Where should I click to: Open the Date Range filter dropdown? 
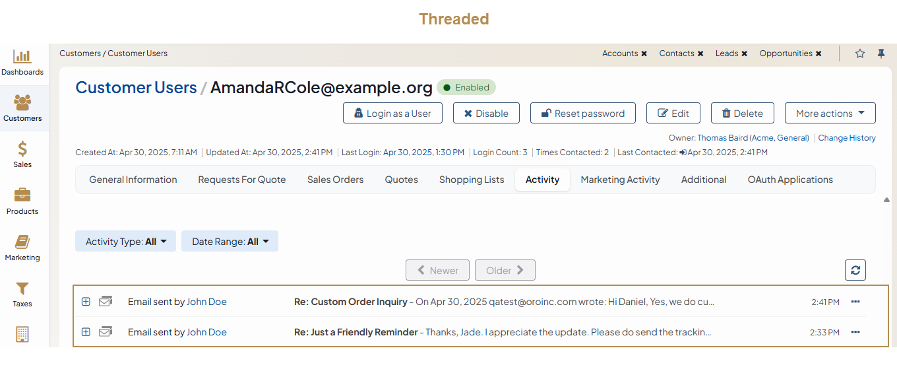point(230,242)
